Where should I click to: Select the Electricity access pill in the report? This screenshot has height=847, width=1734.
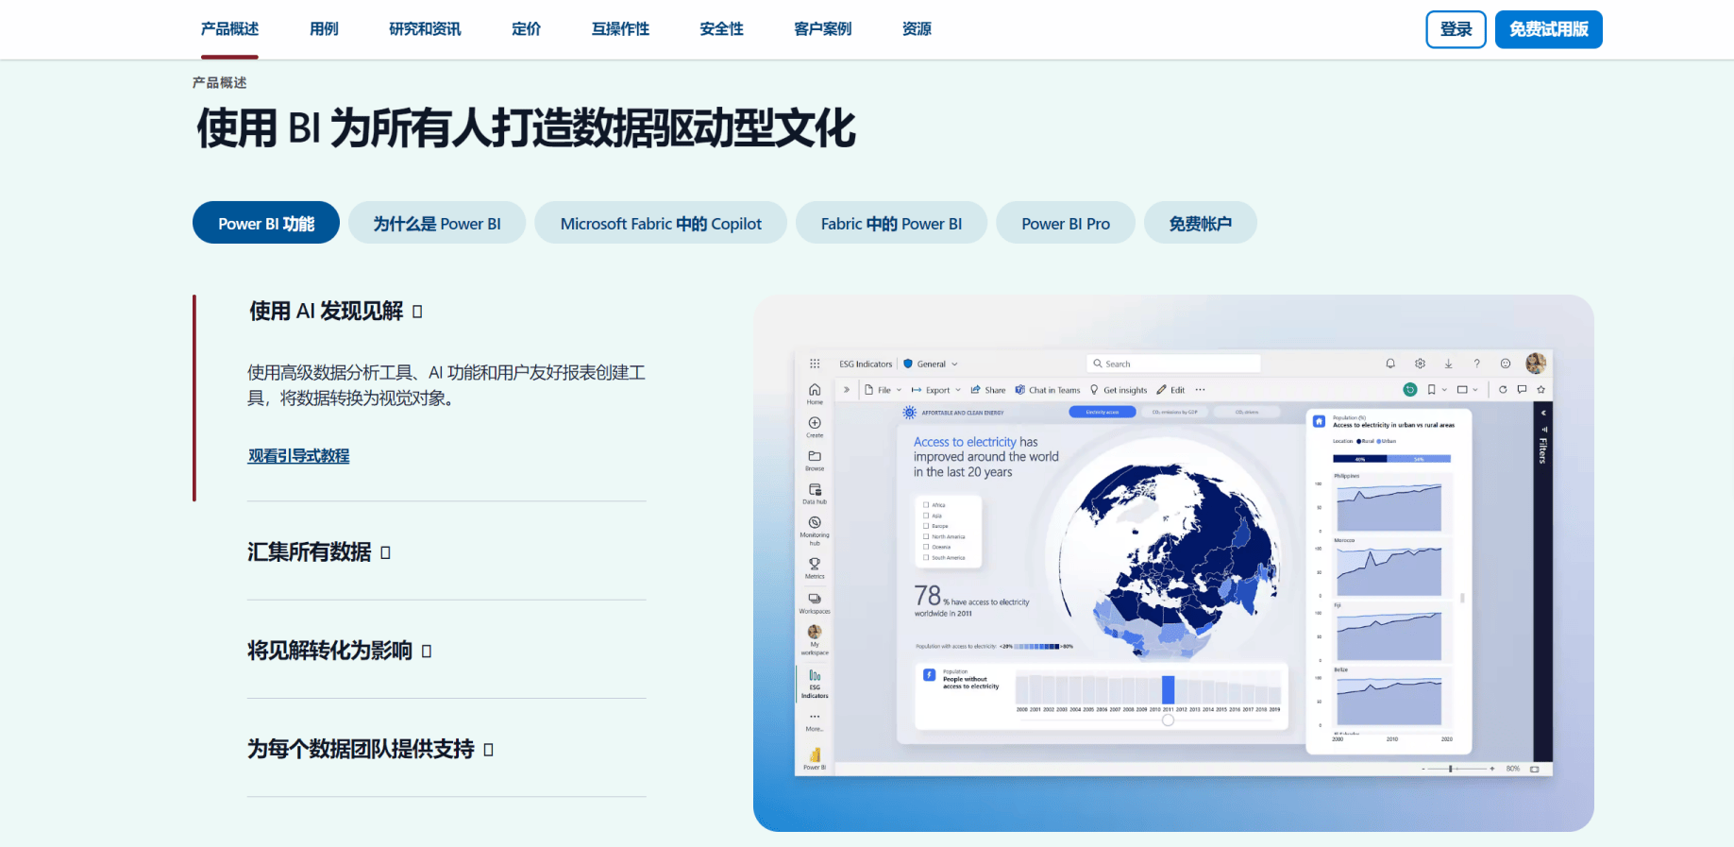coord(1103,412)
